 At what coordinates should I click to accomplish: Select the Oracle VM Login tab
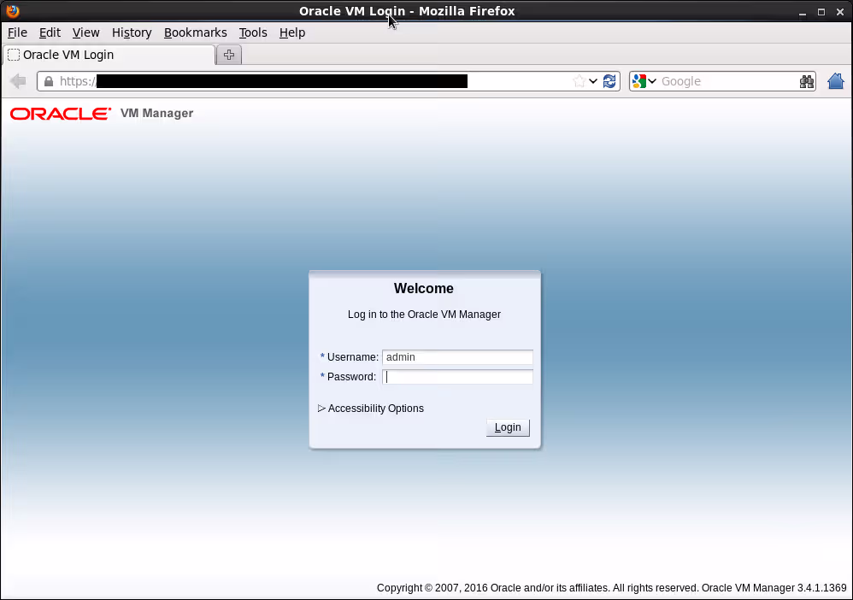point(108,55)
